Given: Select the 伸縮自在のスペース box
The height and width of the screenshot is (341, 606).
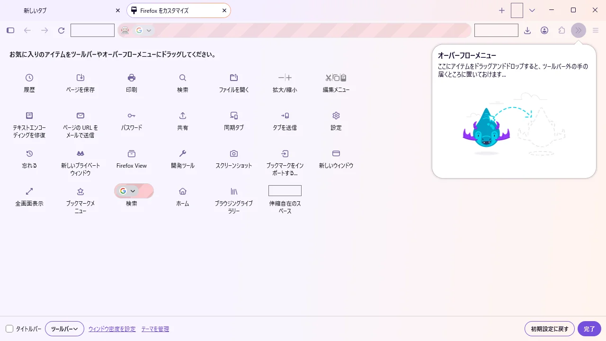Looking at the screenshot, I should click(x=285, y=190).
